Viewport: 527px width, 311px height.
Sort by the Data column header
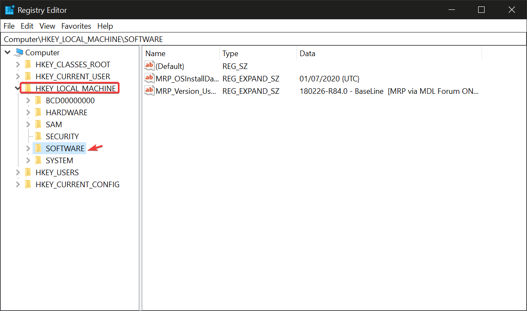pyautogui.click(x=389, y=54)
